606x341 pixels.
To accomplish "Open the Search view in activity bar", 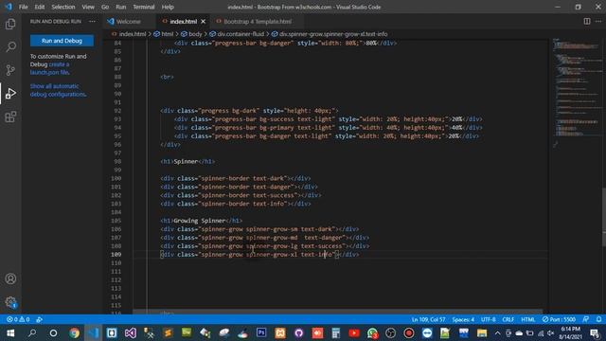I will coord(10,47).
